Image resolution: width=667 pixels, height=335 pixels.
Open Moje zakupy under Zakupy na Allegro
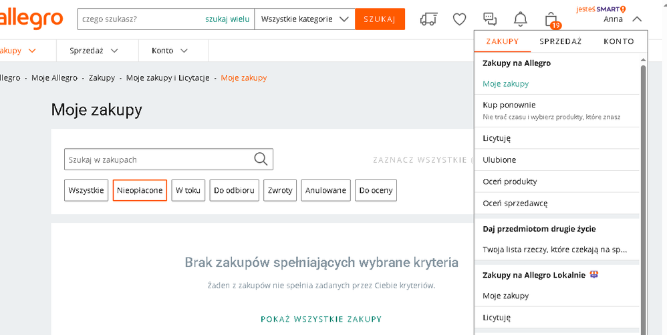557,83
